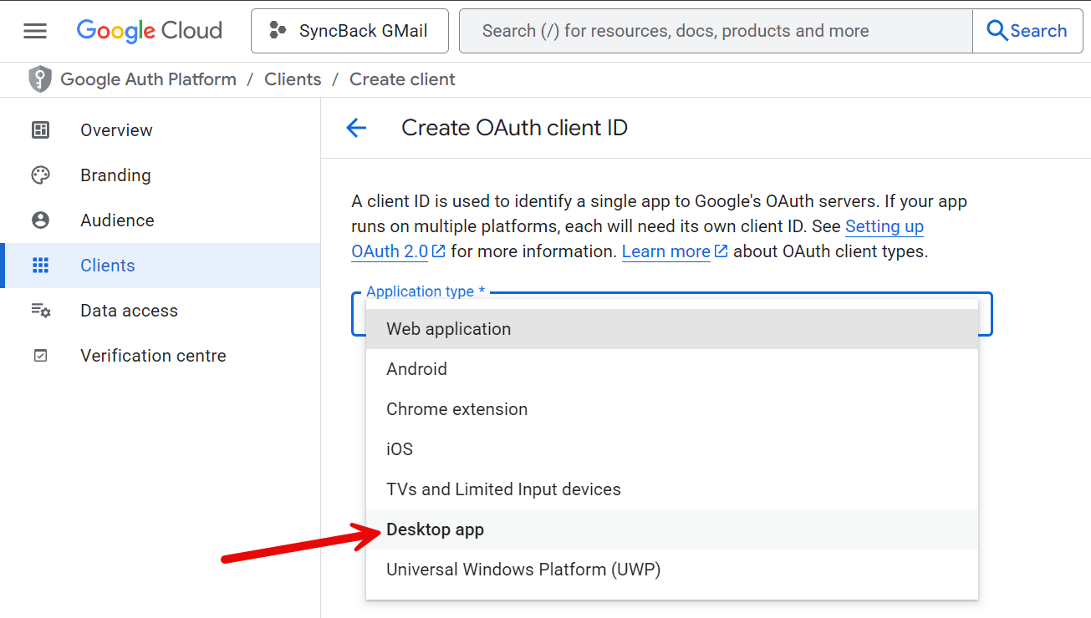Choose Web application option

[x=448, y=329]
